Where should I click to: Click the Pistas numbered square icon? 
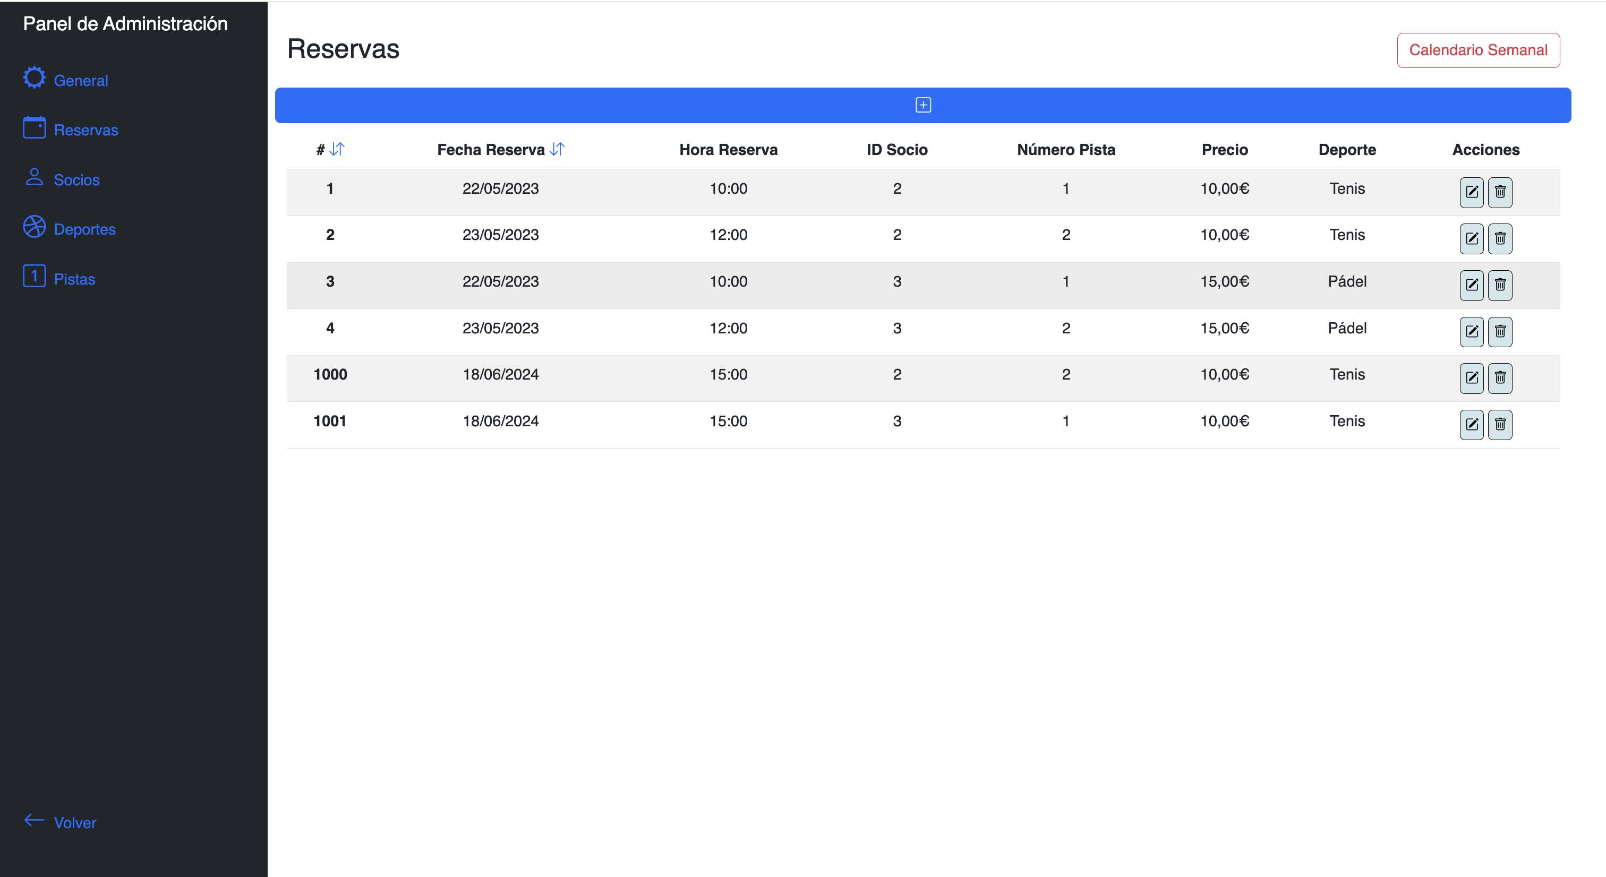pyautogui.click(x=35, y=276)
